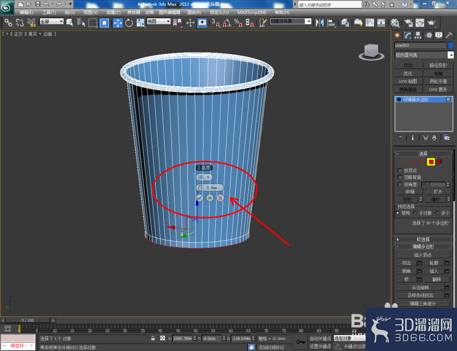Toggle the 3D Snaps button

pos(216,22)
